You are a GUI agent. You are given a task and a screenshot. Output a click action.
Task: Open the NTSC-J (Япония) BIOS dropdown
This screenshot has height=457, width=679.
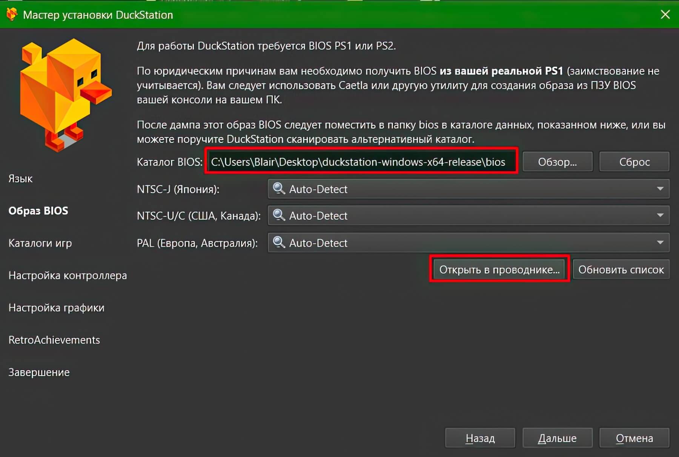(469, 189)
